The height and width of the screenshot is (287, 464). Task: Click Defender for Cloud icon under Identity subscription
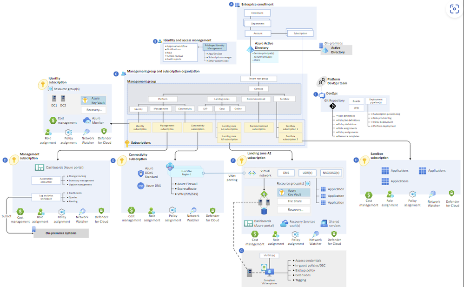tap(104, 131)
